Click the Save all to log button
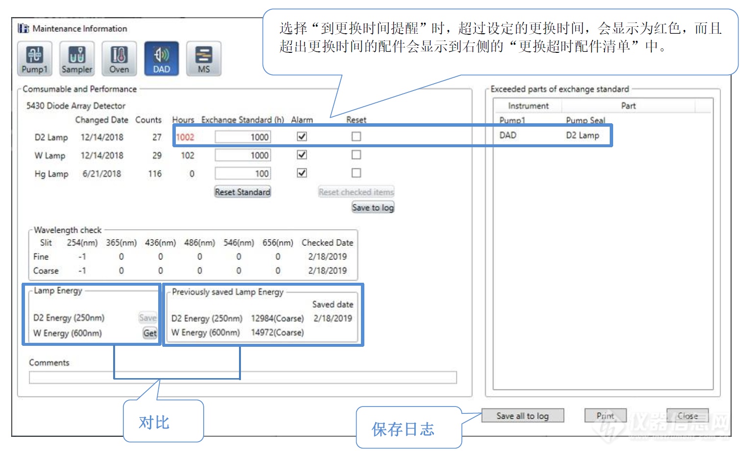Screen dimensions: 740x451 coord(523,416)
